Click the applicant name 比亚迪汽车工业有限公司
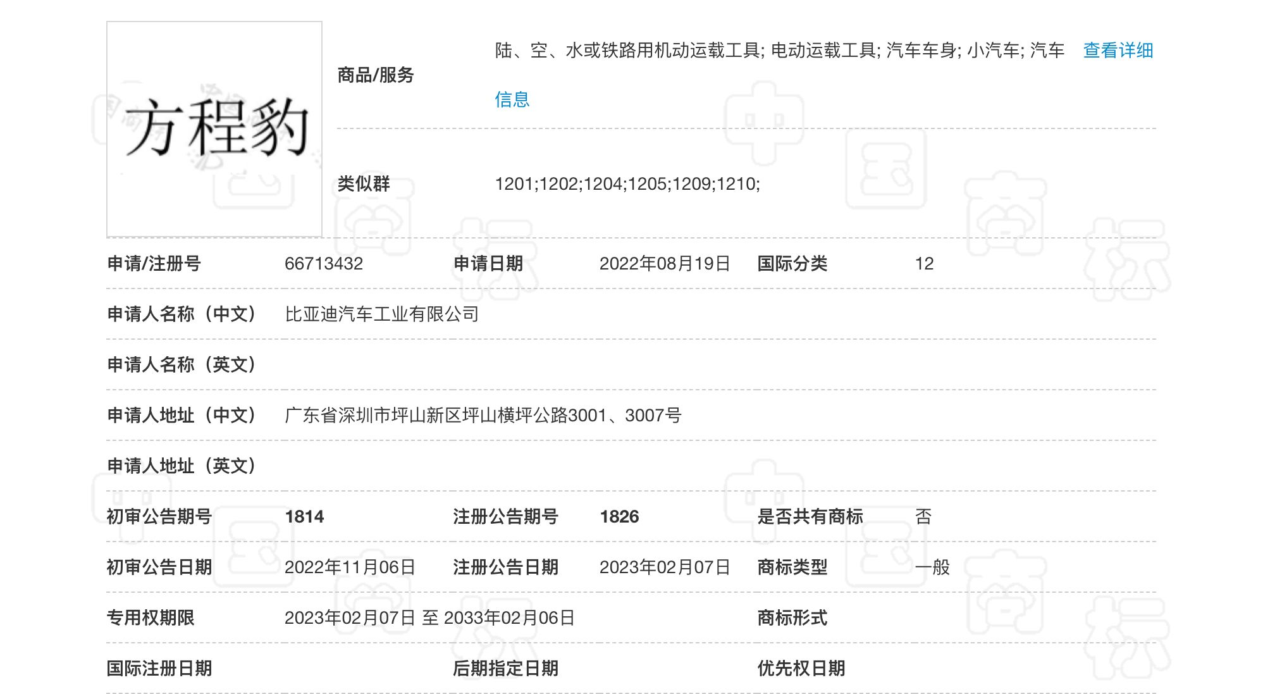 point(381,314)
